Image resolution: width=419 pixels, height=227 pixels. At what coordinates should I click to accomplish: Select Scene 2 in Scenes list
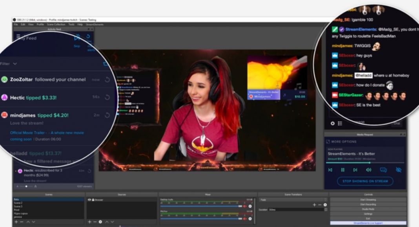(48, 203)
